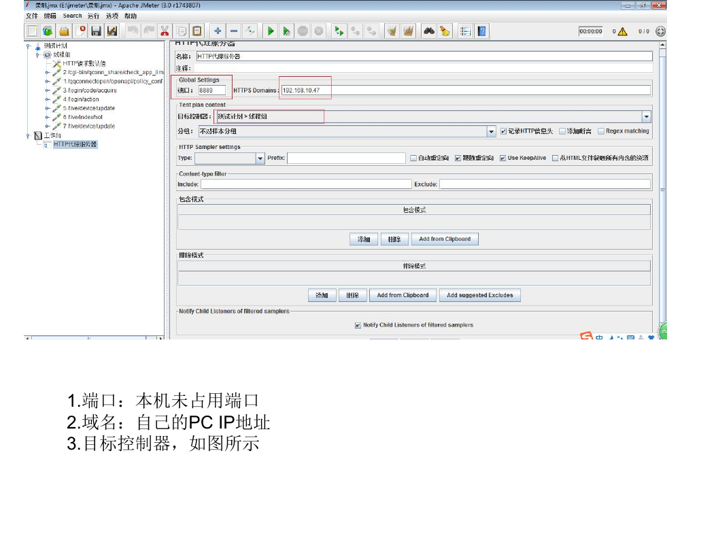This screenshot has width=714, height=536.
Task: Click Add from Clipboard under 包含模式
Action: tap(445, 239)
